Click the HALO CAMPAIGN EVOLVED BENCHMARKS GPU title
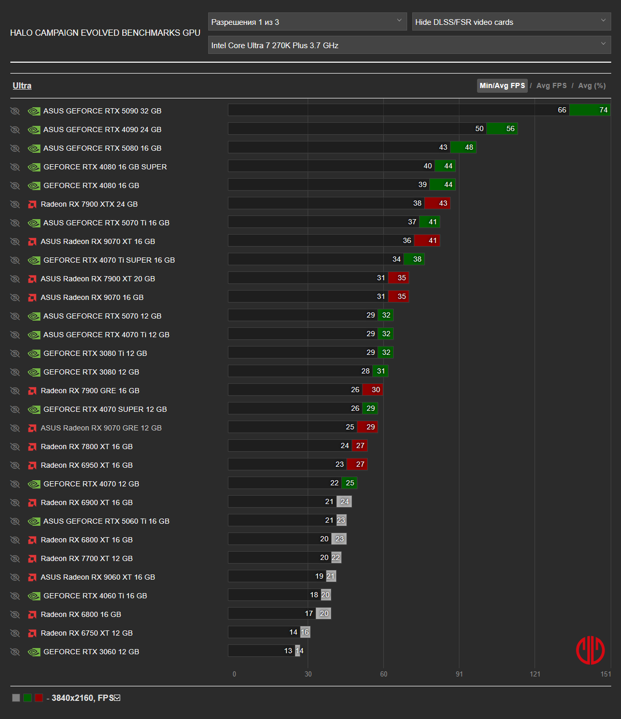This screenshot has width=621, height=719. coord(105,33)
